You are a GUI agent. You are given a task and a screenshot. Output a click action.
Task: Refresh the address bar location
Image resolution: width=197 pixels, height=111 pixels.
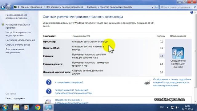(x=156, y=7)
